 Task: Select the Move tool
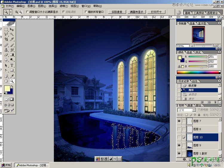coord(12,30)
